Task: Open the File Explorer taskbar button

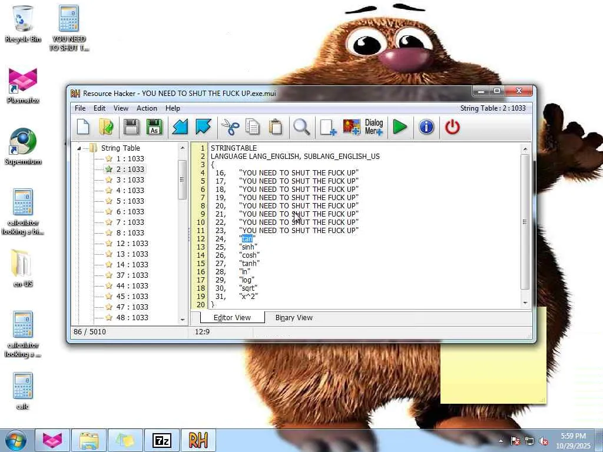Action: click(88, 440)
